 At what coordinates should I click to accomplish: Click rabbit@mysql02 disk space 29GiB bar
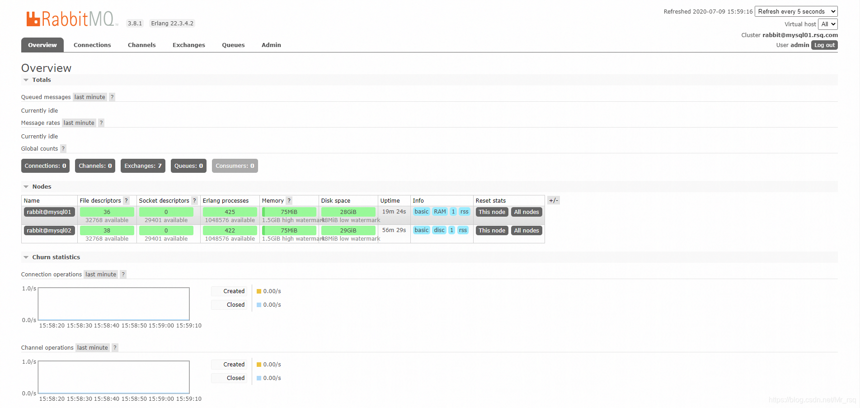click(x=348, y=230)
